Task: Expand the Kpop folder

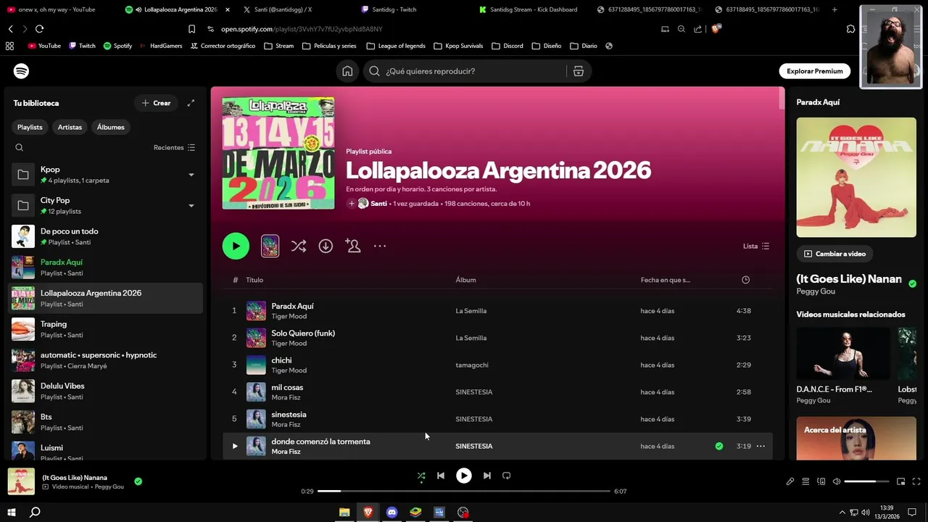Action: 191,175
